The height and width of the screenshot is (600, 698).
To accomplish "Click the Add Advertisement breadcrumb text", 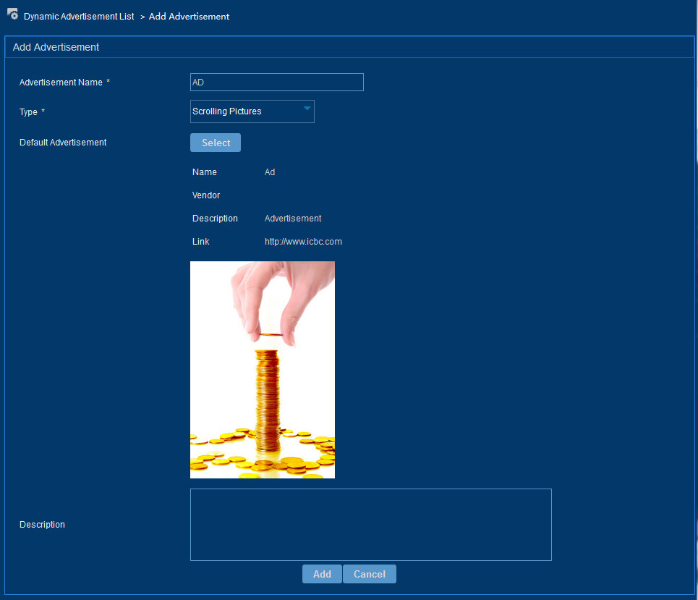I will coord(189,17).
